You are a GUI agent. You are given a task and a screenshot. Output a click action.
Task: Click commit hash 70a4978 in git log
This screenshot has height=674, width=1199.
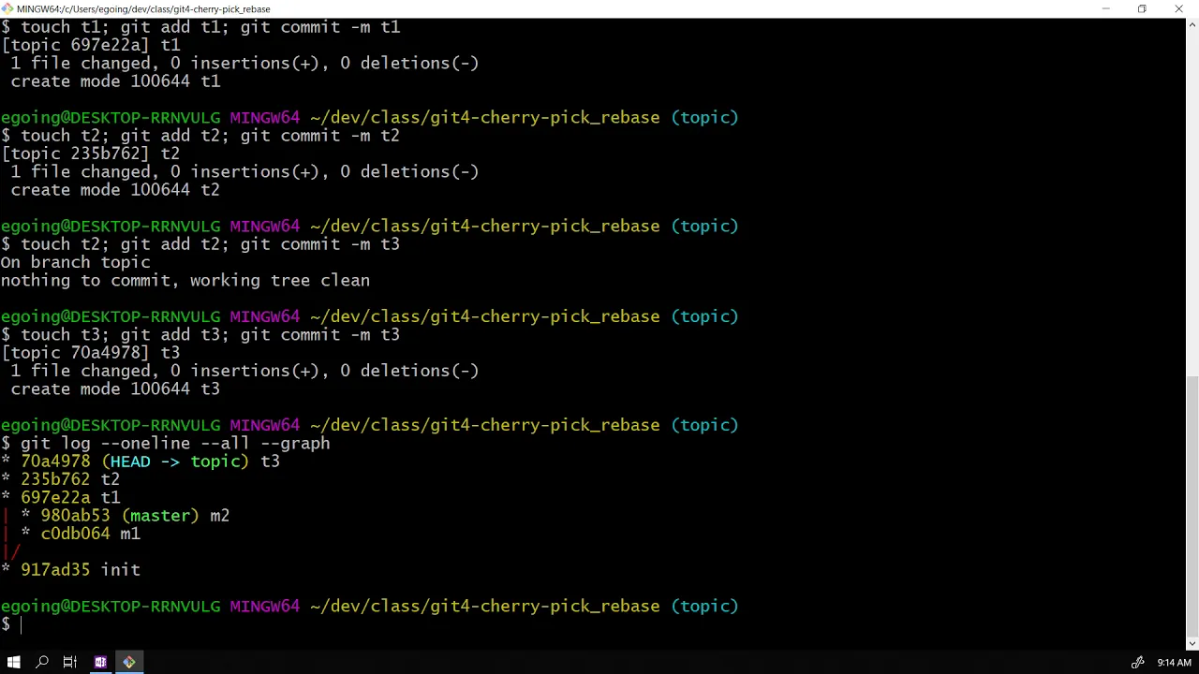pyautogui.click(x=55, y=462)
